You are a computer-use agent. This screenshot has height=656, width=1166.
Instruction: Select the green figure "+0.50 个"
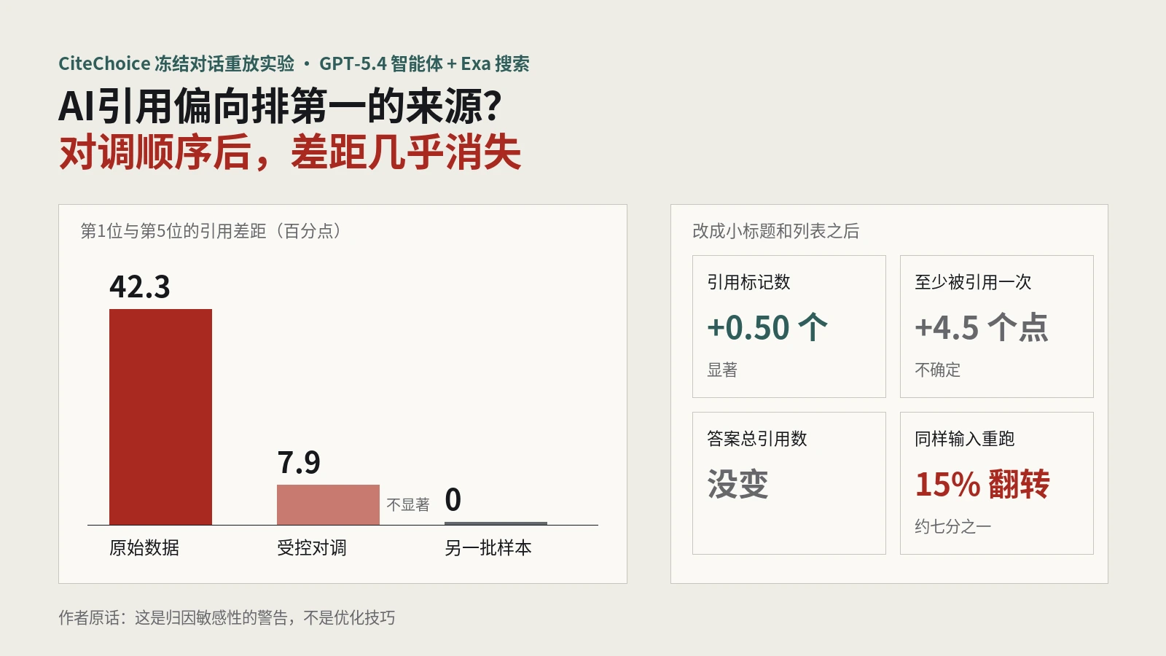[x=767, y=327]
